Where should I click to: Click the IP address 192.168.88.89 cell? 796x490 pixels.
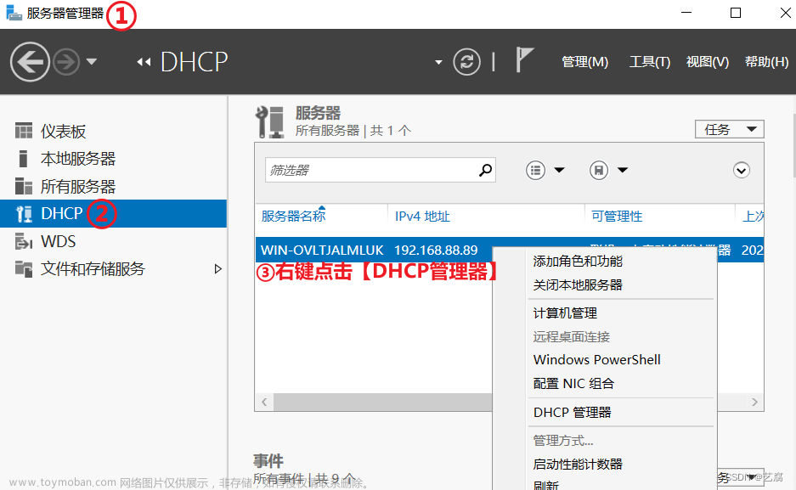pyautogui.click(x=436, y=250)
